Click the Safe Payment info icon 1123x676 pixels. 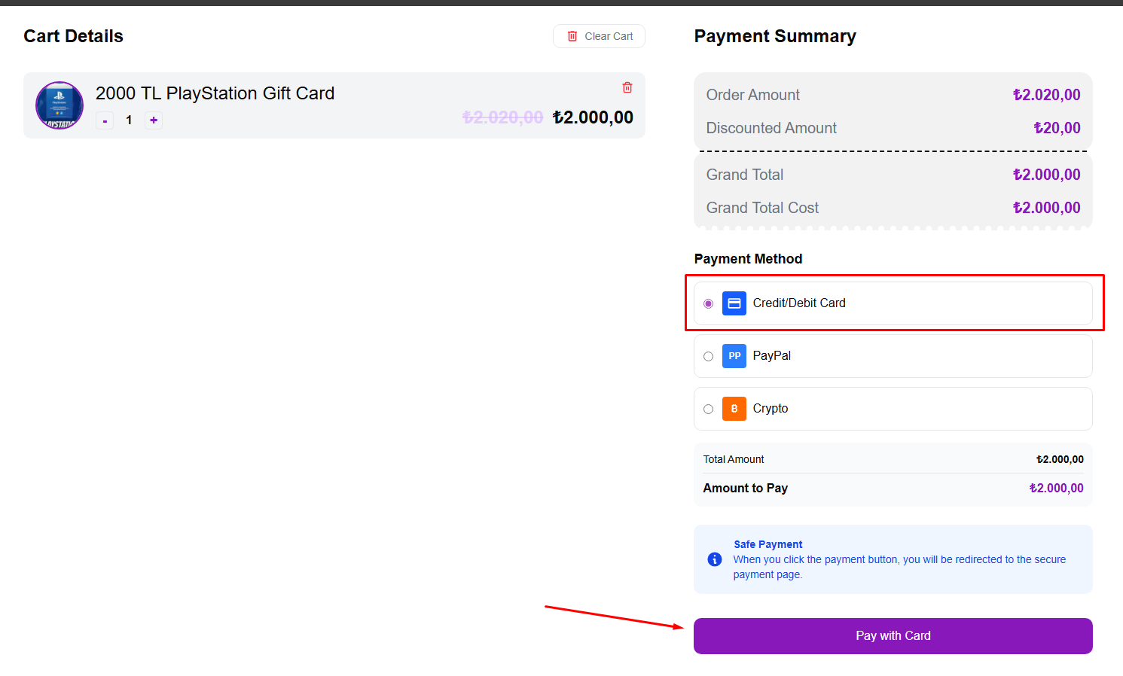click(x=715, y=559)
